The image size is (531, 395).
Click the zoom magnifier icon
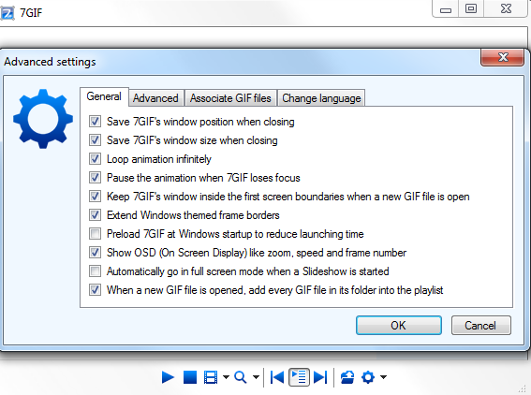[241, 377]
